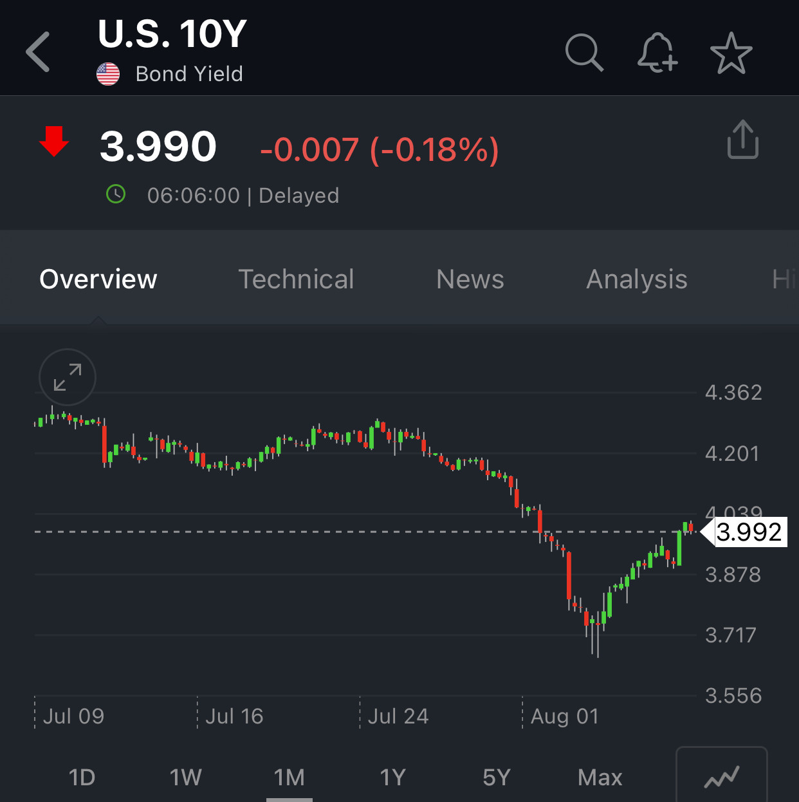Add a price alert bell
Viewport: 799px width, 802px height.
(657, 53)
